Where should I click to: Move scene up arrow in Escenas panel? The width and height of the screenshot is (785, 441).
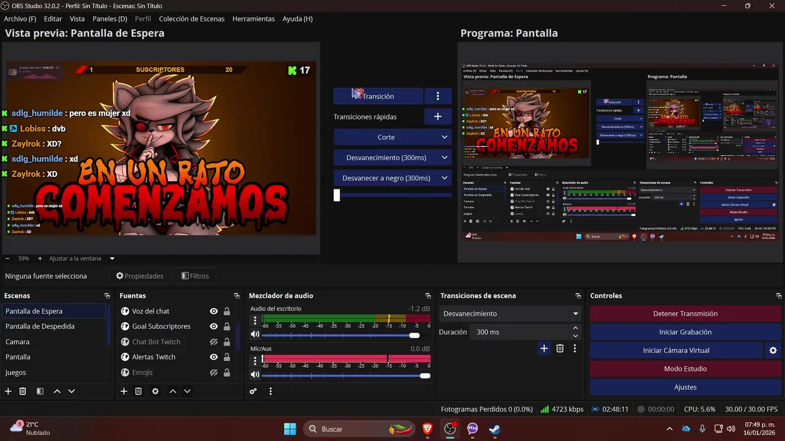click(57, 391)
